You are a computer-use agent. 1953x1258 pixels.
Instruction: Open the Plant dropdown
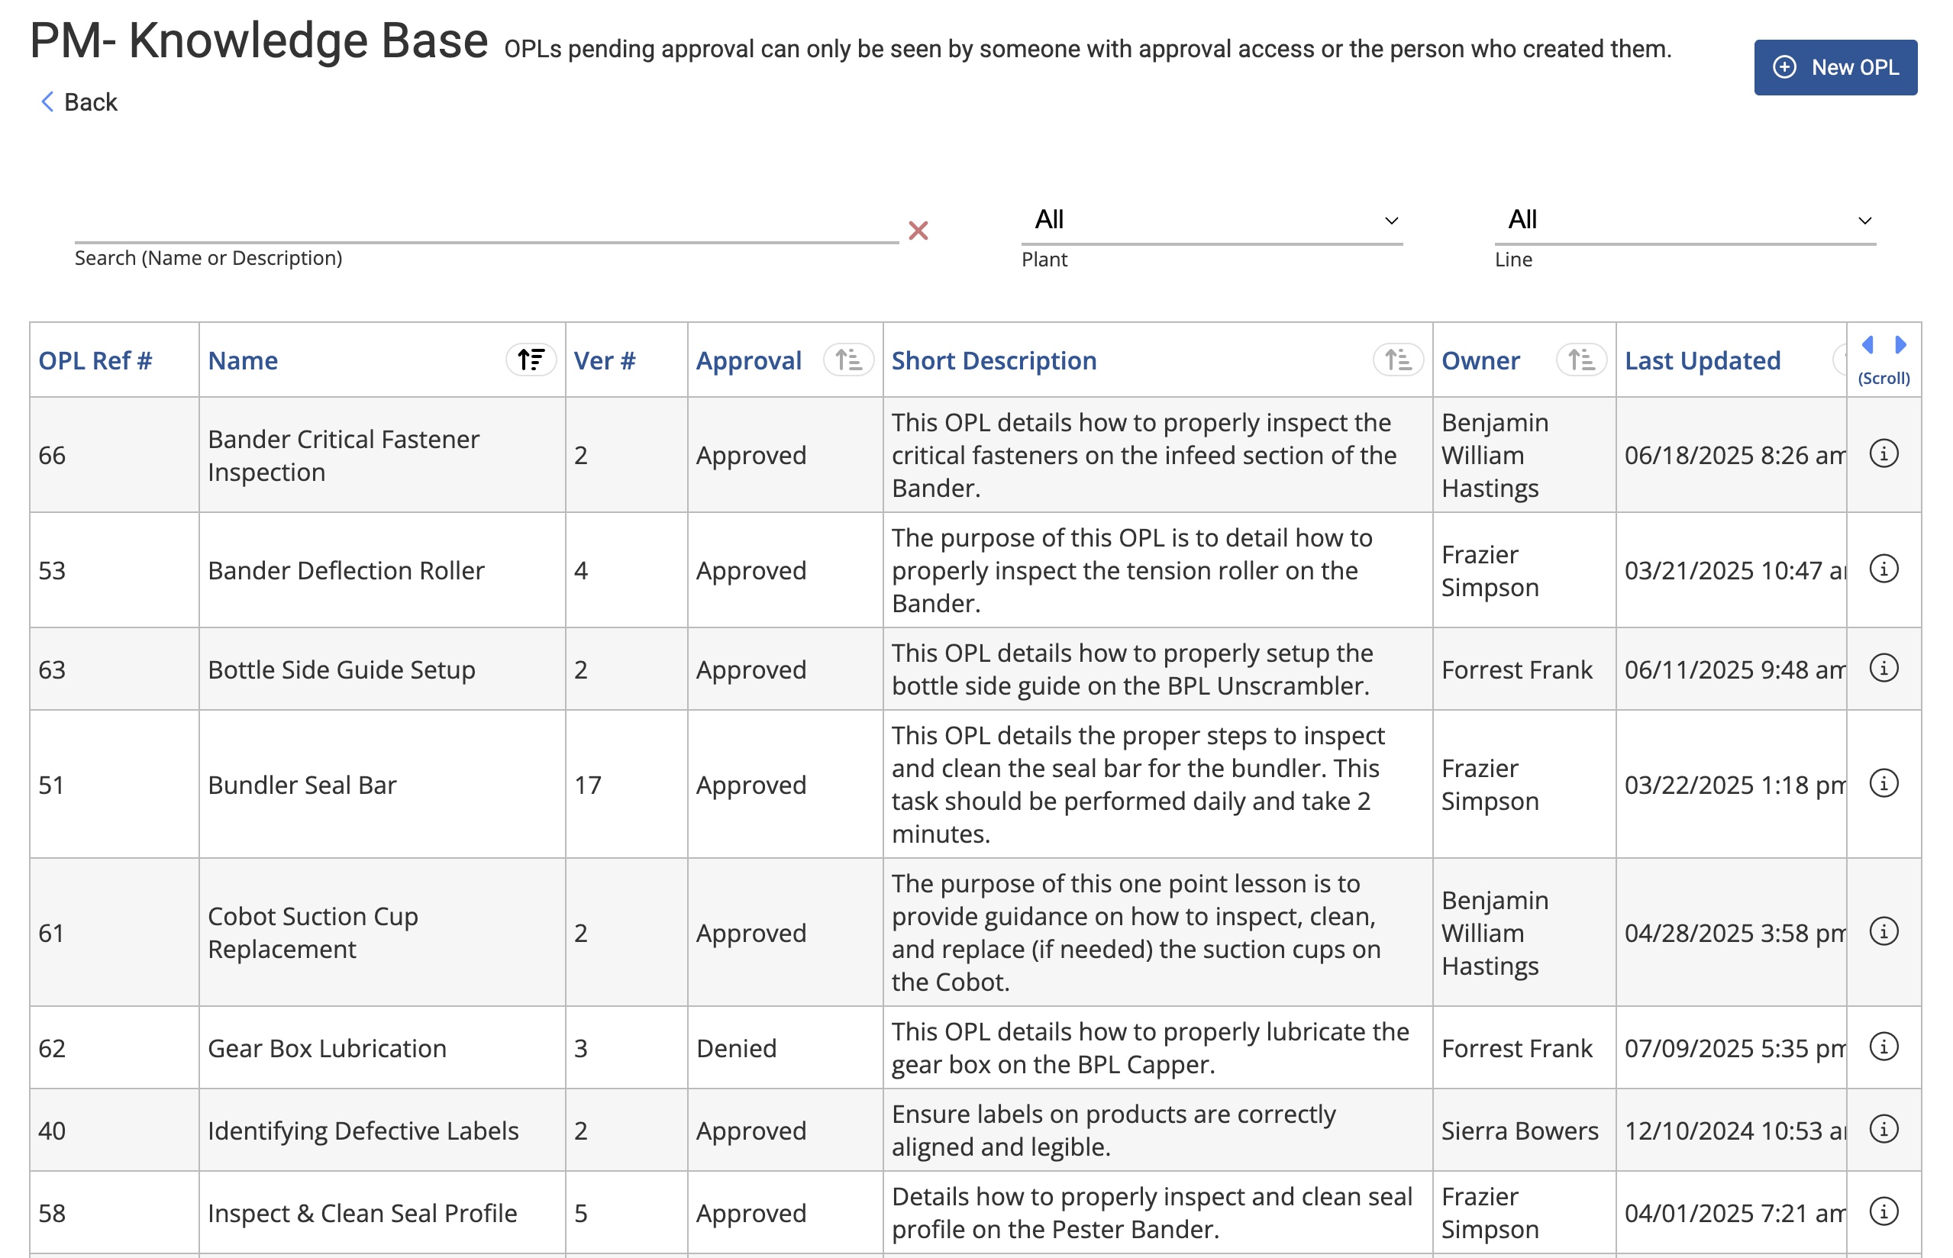(1211, 221)
